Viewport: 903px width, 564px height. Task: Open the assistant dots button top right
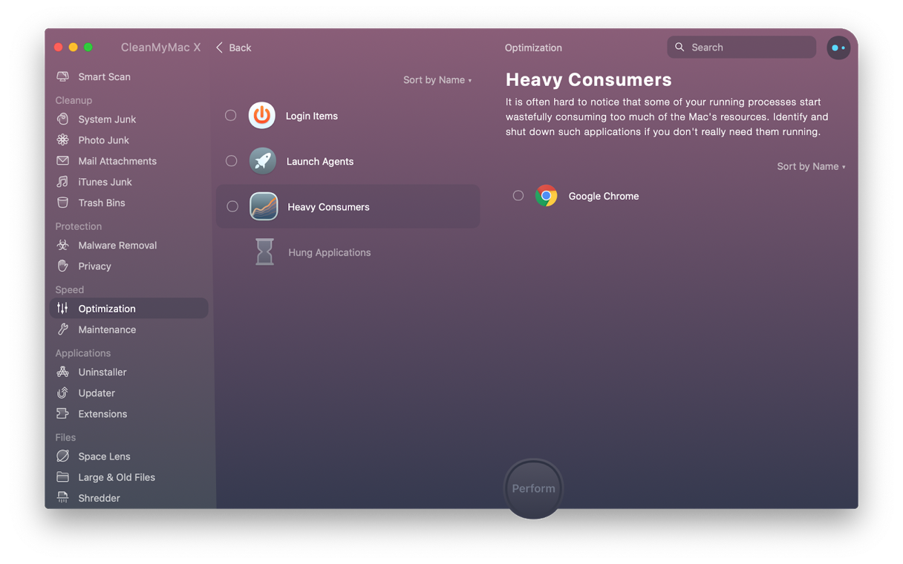838,47
